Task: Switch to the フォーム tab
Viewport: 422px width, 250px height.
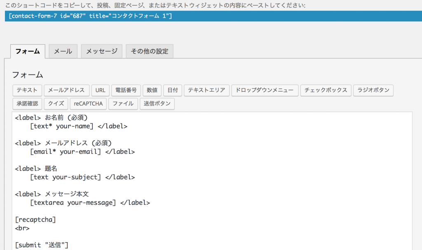Action: (x=28, y=51)
